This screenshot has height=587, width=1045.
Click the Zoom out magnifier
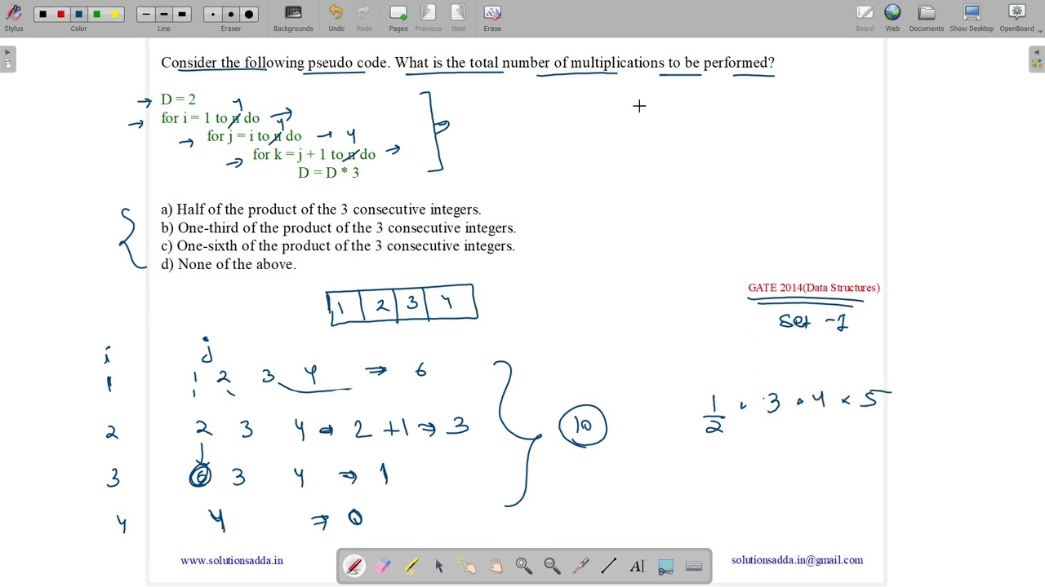coord(553,566)
